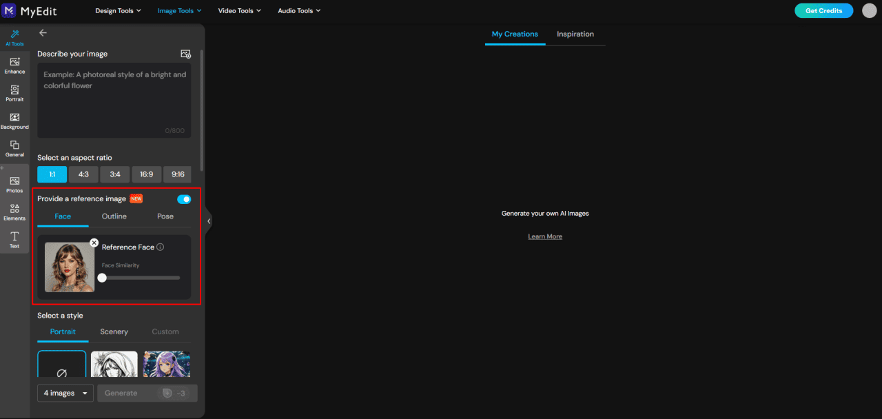
Task: Adjust the Face Similarity slider handle
Action: pyautogui.click(x=102, y=278)
